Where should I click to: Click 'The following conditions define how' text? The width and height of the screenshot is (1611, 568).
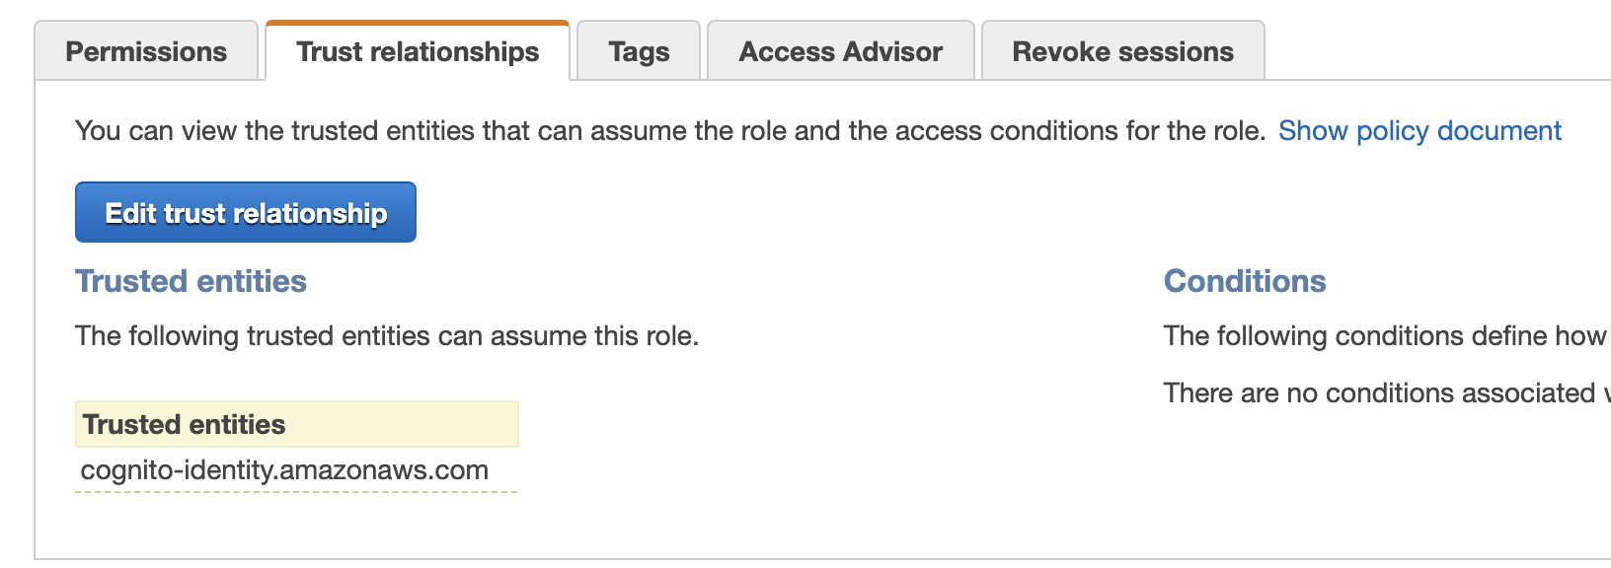[1386, 336]
